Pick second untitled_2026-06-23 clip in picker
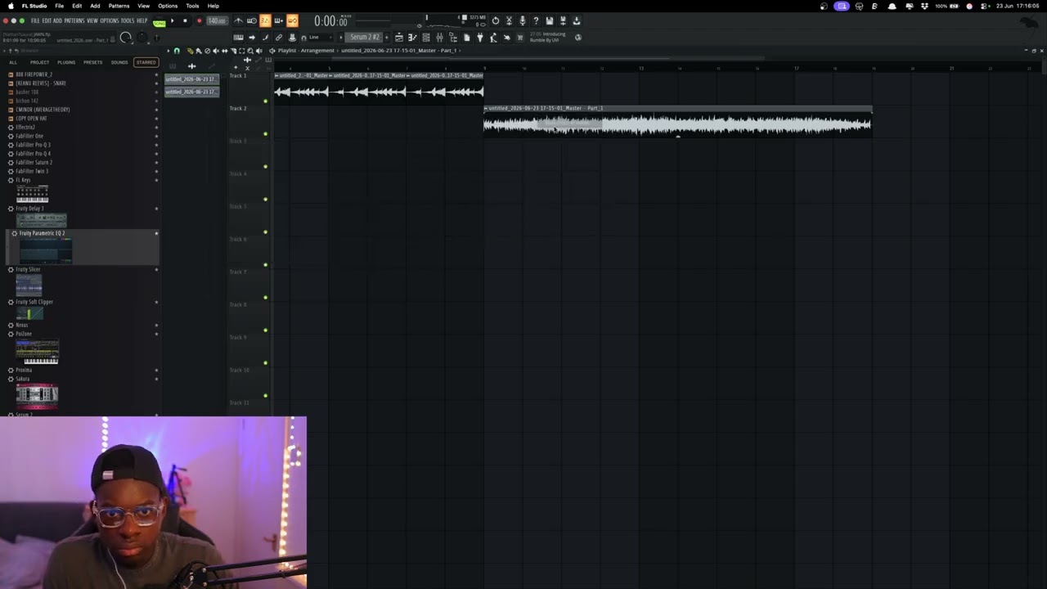 (x=191, y=92)
